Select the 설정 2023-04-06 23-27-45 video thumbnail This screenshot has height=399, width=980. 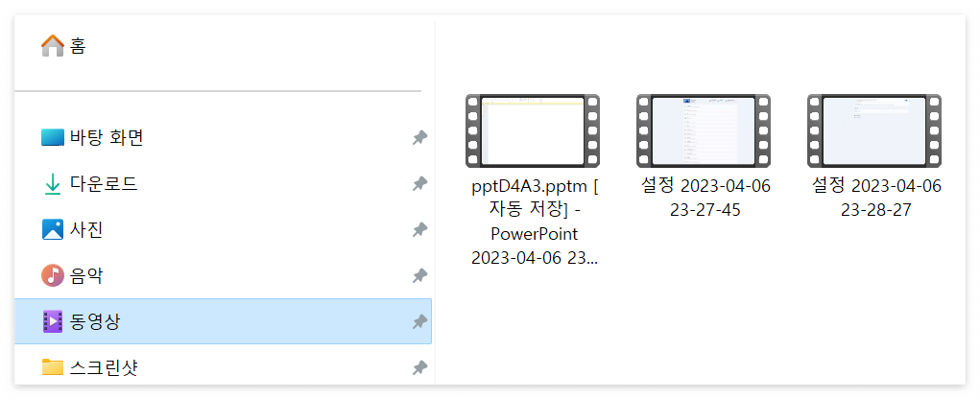tap(704, 131)
